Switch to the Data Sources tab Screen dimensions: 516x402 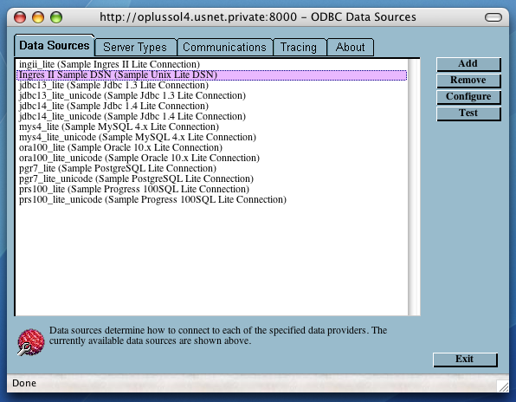click(55, 45)
